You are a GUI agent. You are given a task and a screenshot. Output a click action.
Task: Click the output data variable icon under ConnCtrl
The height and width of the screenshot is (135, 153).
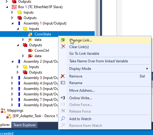pos(31,56)
